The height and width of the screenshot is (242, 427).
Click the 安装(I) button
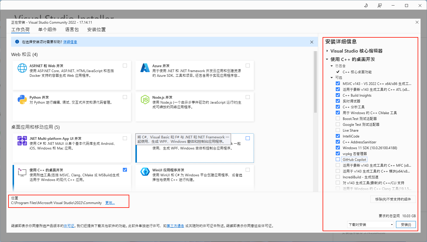[x=406, y=224]
